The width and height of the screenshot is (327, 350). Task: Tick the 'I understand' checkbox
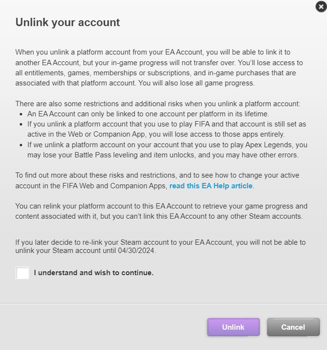(x=22, y=273)
